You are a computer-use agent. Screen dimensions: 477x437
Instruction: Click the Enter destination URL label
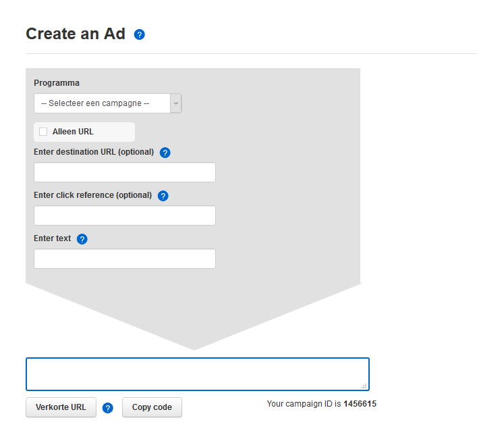click(94, 152)
